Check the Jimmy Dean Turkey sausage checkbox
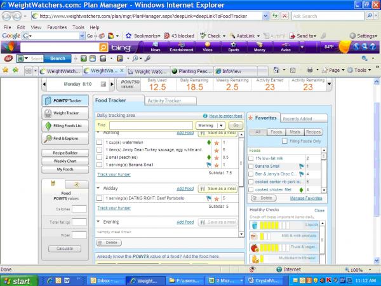 click(100, 150)
